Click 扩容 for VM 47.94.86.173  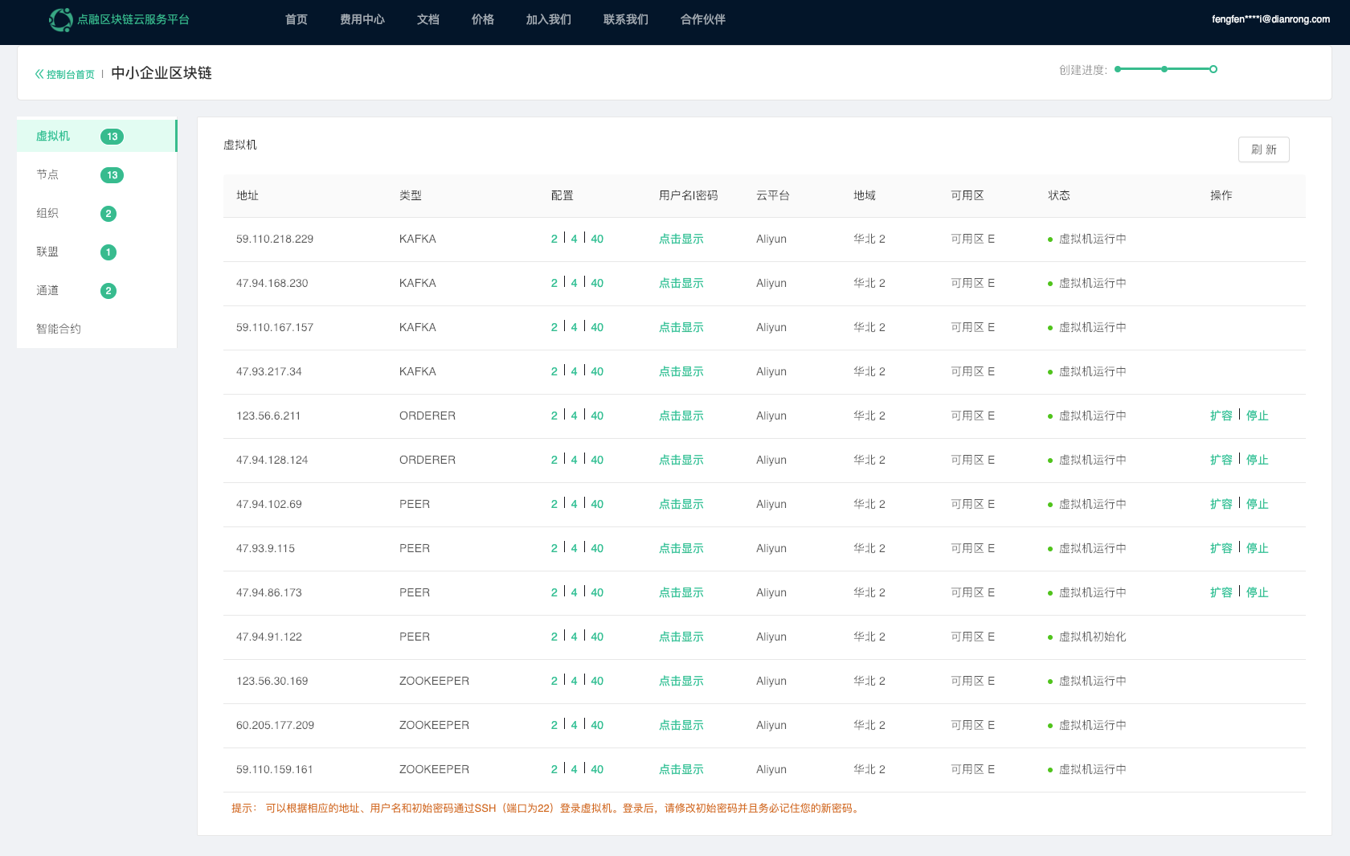1221,592
